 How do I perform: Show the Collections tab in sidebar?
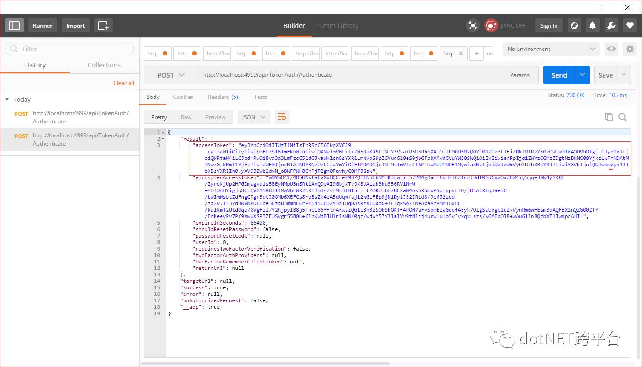tap(104, 65)
